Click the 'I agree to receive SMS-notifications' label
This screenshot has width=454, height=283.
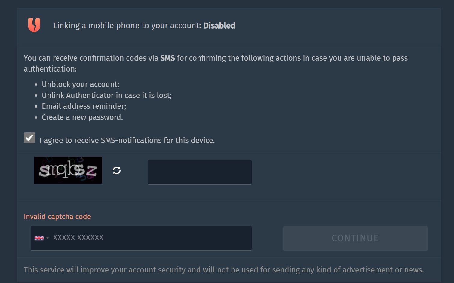127,140
